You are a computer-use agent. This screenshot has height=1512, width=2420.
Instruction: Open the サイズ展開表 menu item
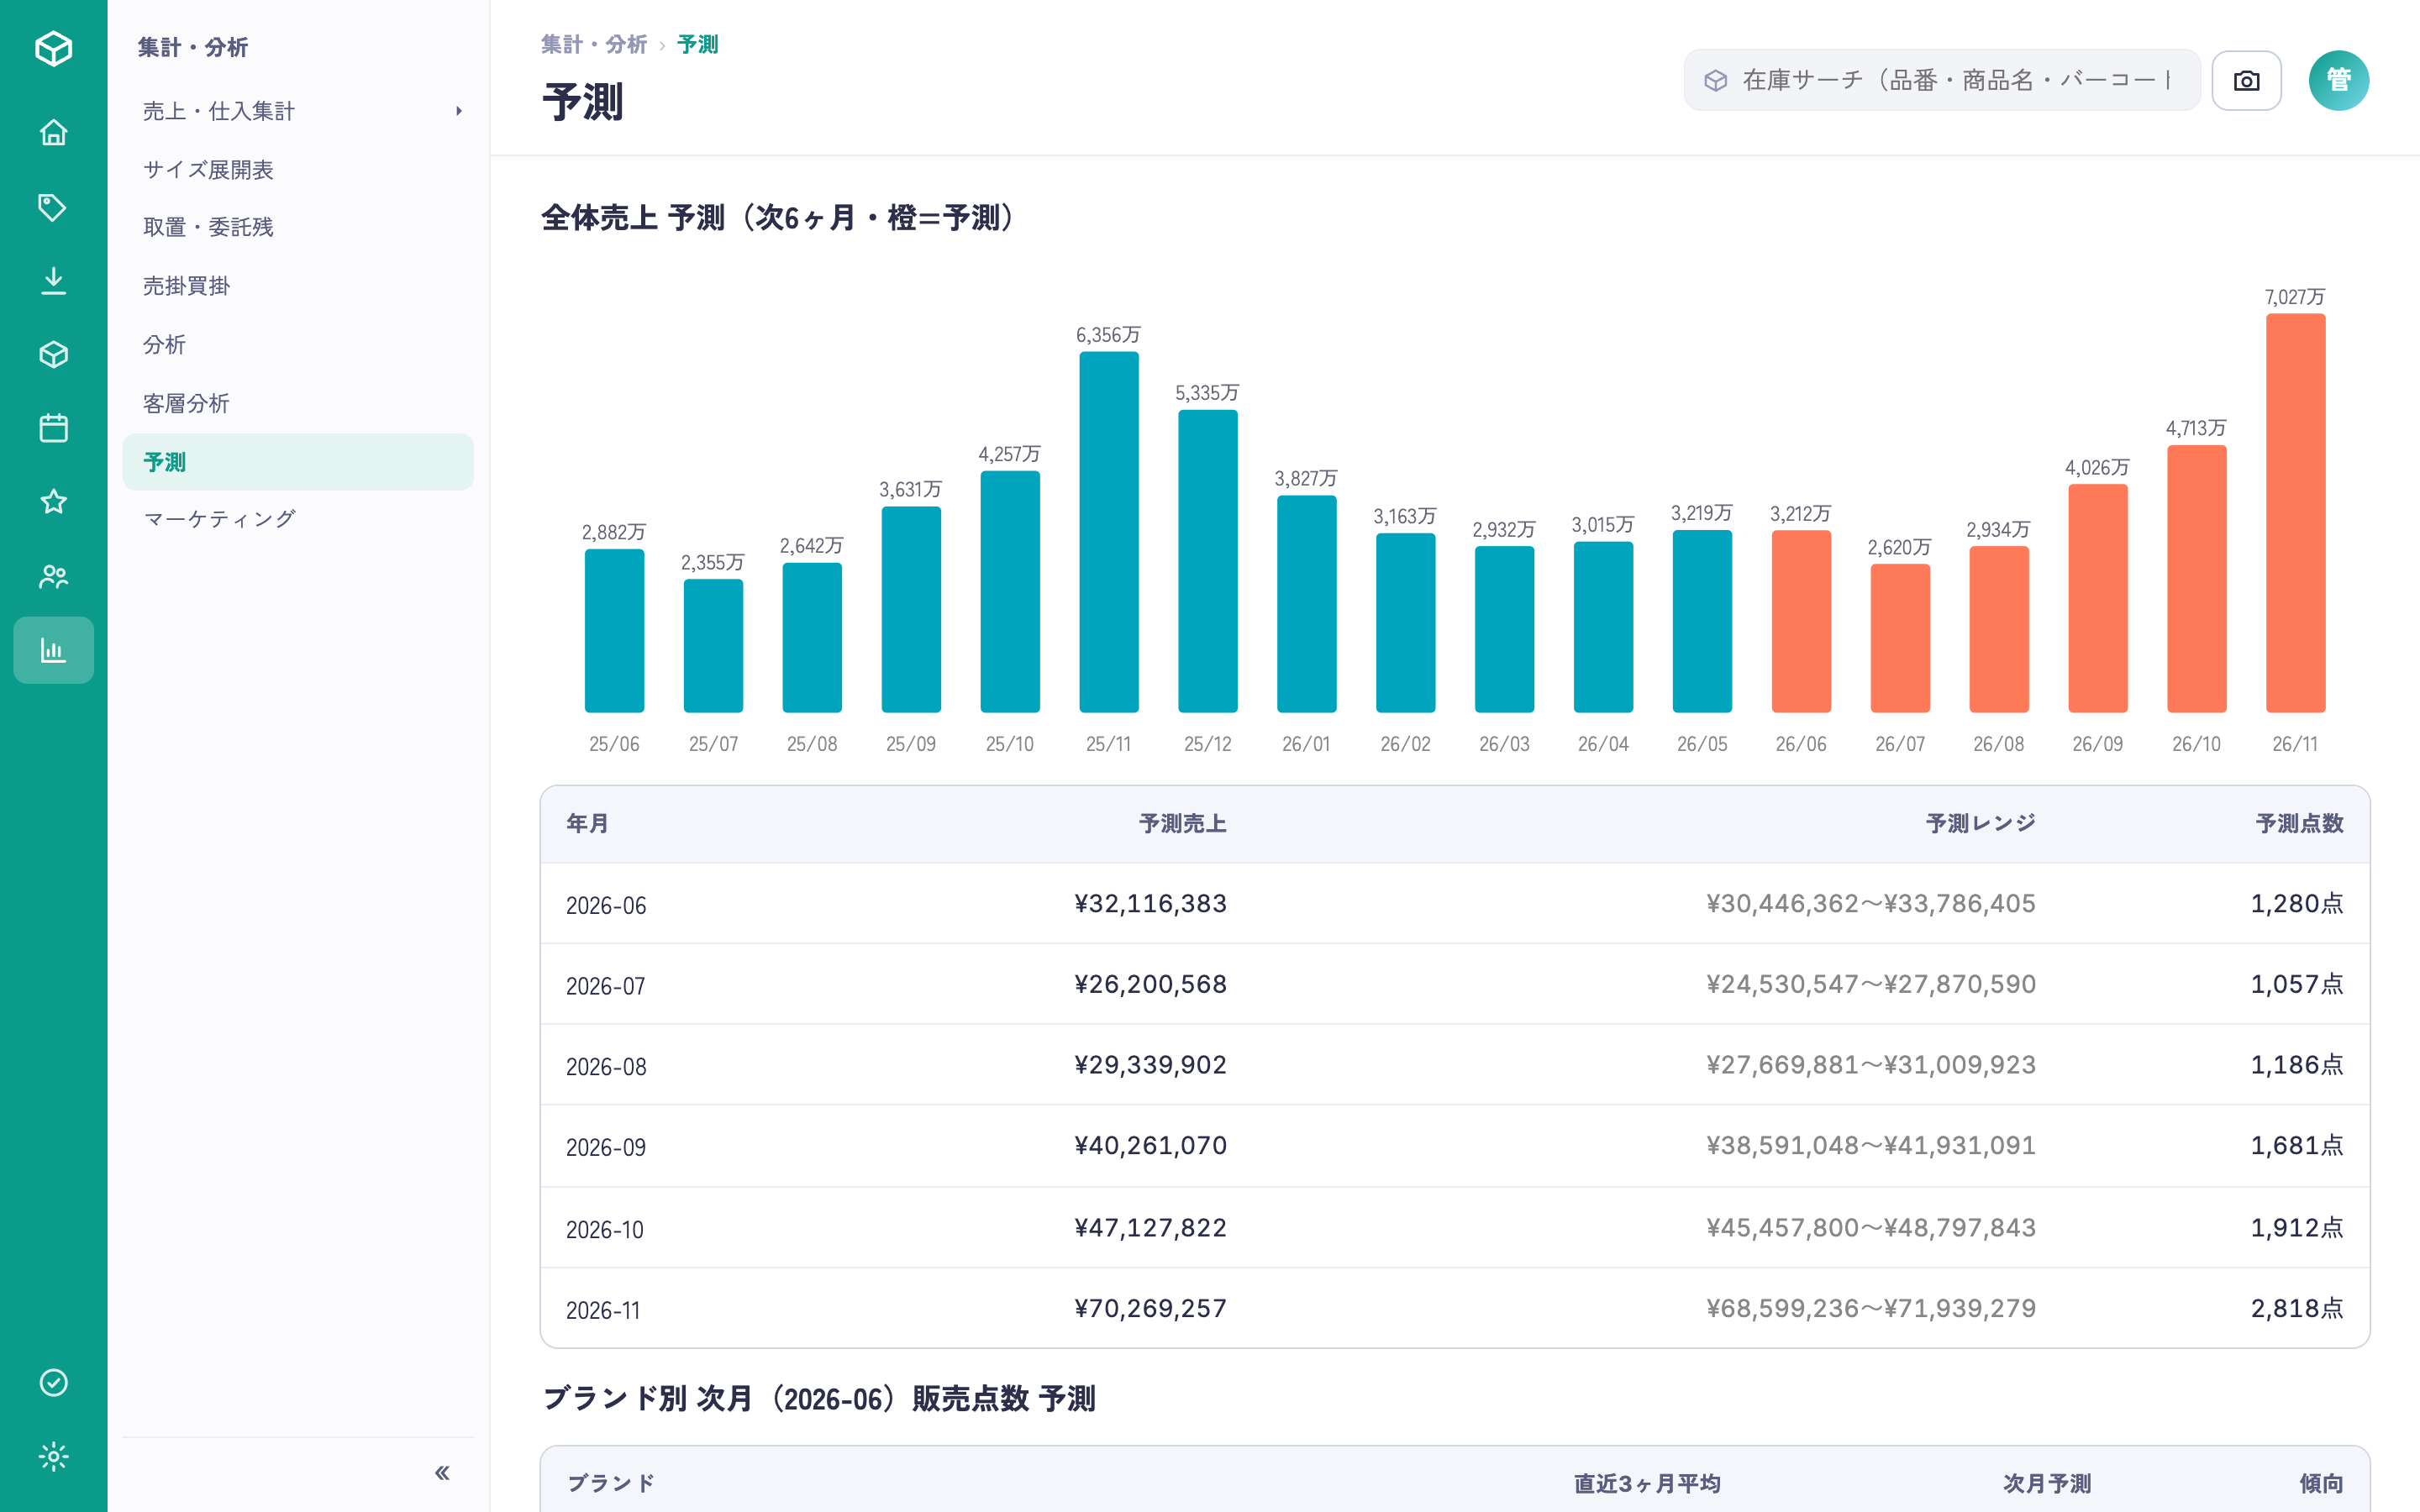pos(298,170)
